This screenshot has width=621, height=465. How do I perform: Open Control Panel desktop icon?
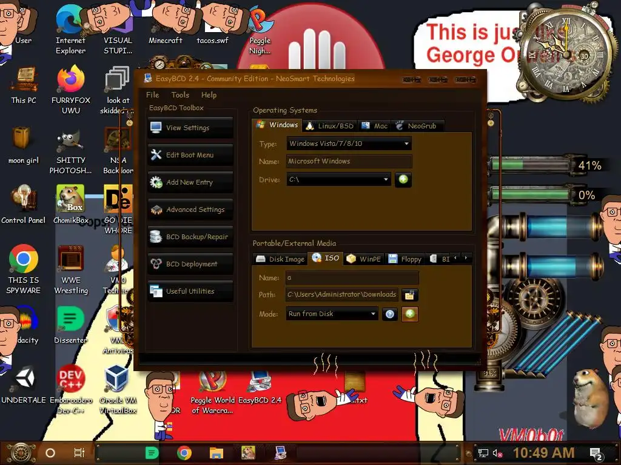pos(24,205)
